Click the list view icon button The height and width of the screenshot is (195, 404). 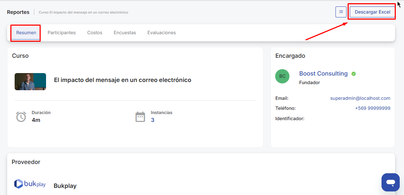pyautogui.click(x=341, y=12)
